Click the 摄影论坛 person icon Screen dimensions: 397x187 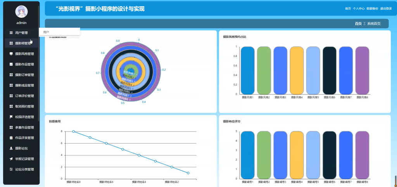tap(11, 148)
